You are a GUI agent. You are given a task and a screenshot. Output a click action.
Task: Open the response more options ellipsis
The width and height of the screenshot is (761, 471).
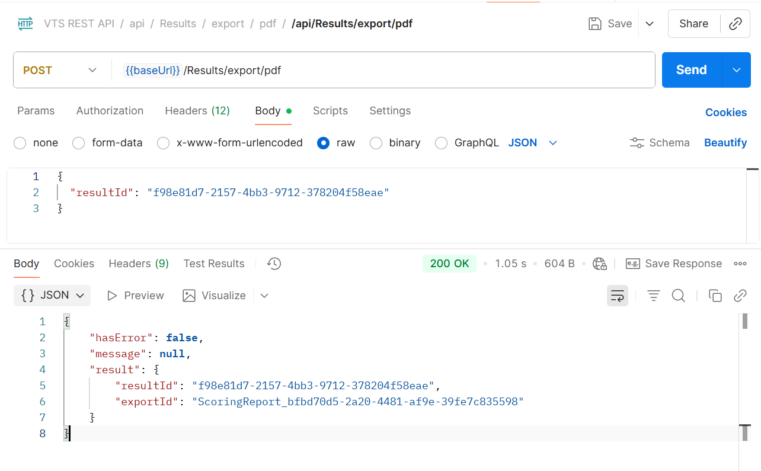click(x=740, y=264)
